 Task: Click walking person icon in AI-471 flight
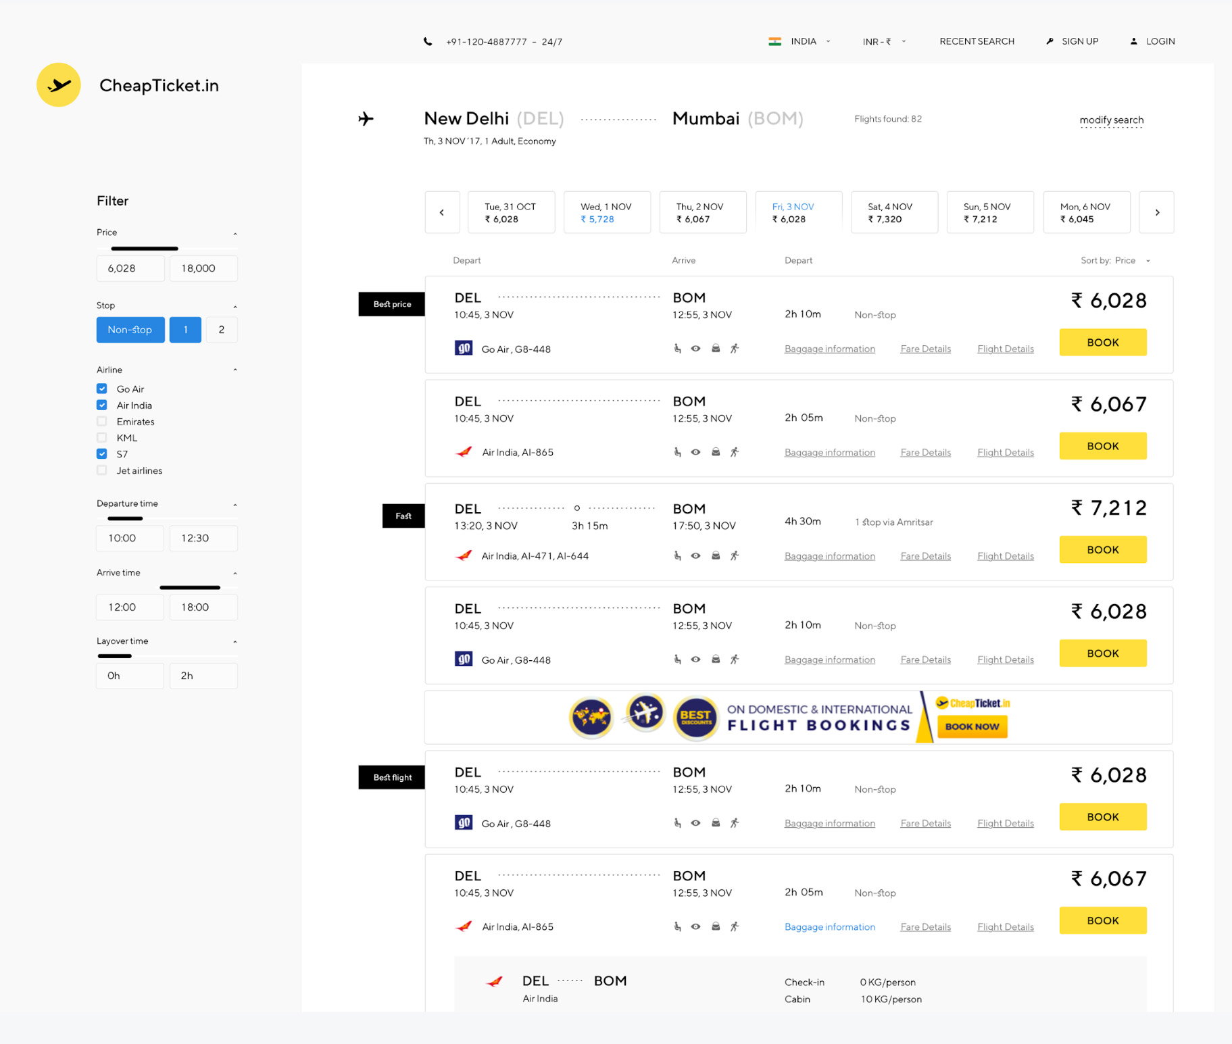point(735,555)
